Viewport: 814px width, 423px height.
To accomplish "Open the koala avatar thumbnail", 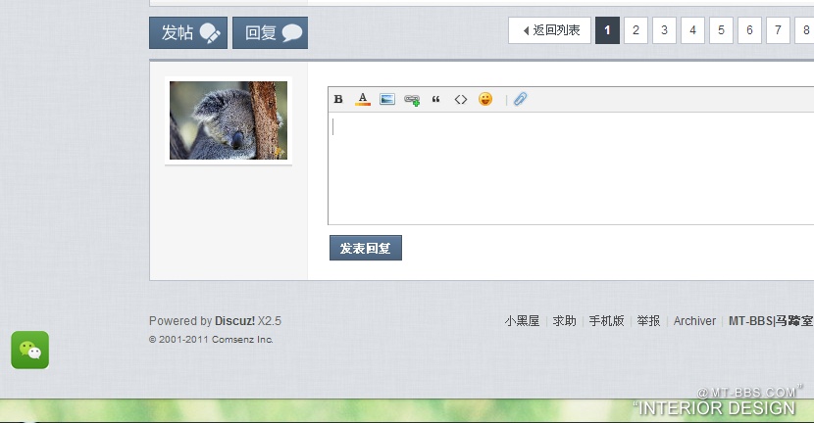I will click(x=229, y=120).
